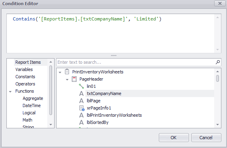
Task: Cancel the Condition Editor dialog
Action: coord(206,138)
